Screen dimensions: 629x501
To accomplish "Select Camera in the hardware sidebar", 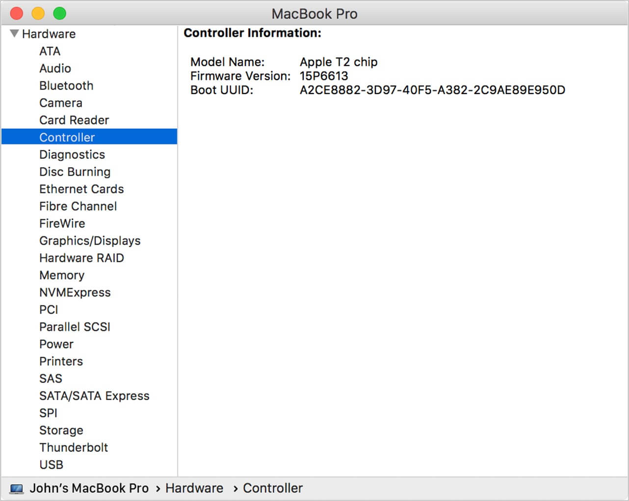I will (60, 102).
